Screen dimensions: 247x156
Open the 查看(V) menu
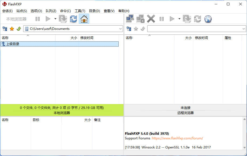coord(109,11)
